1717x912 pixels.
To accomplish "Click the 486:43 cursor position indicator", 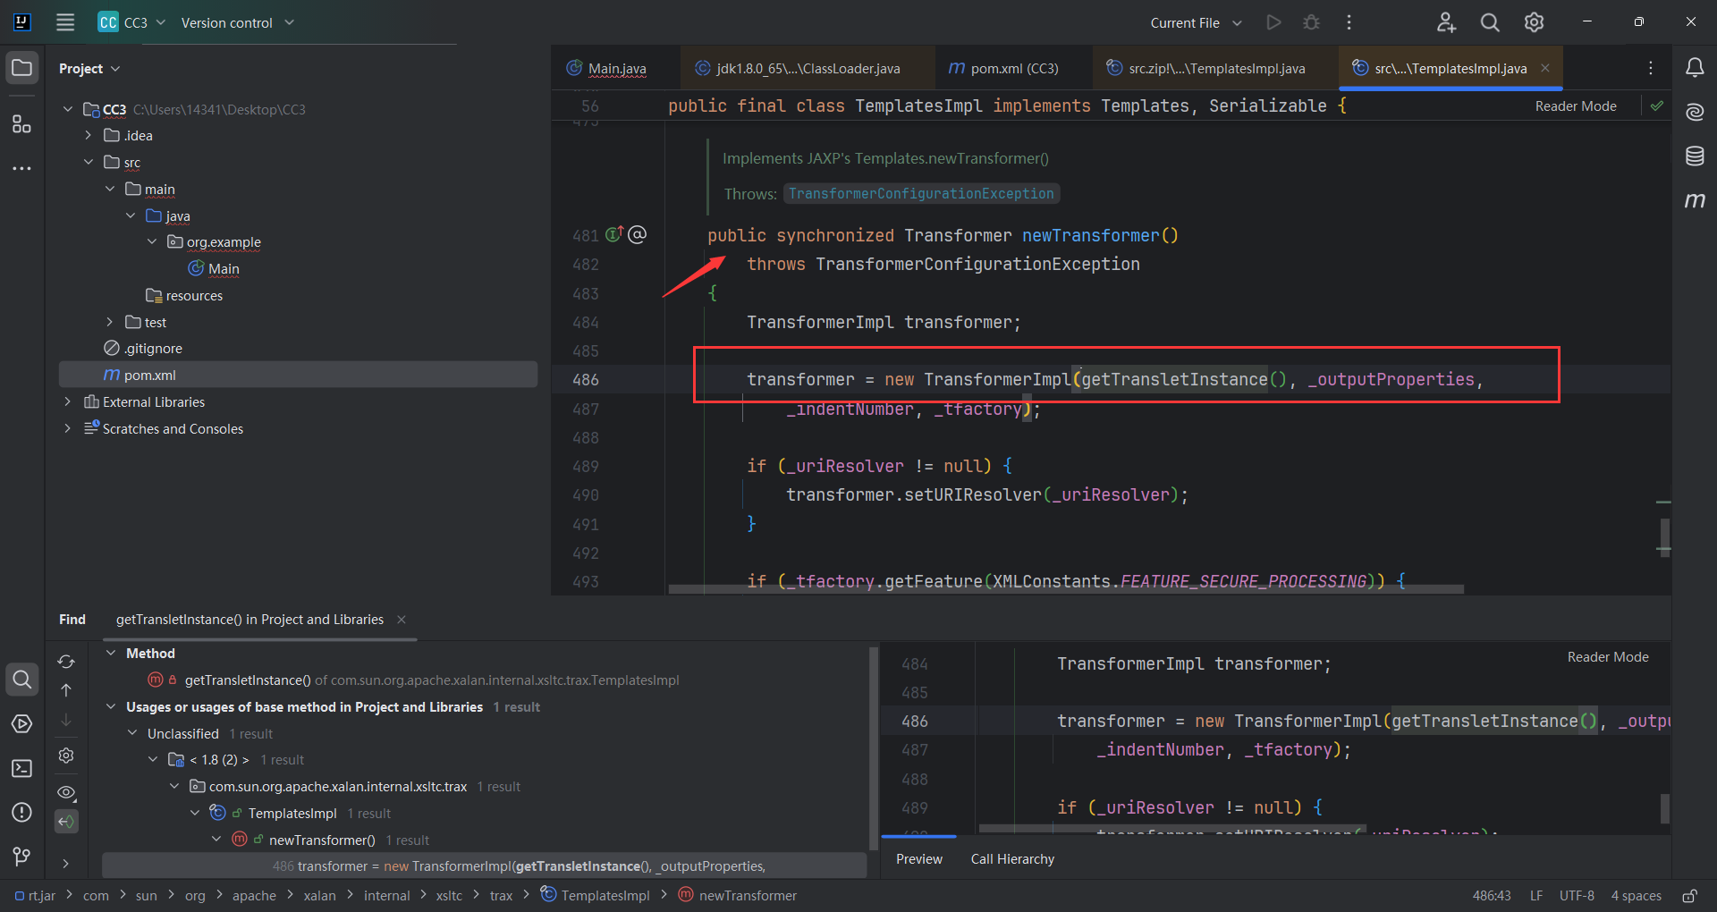I will 1492,895.
